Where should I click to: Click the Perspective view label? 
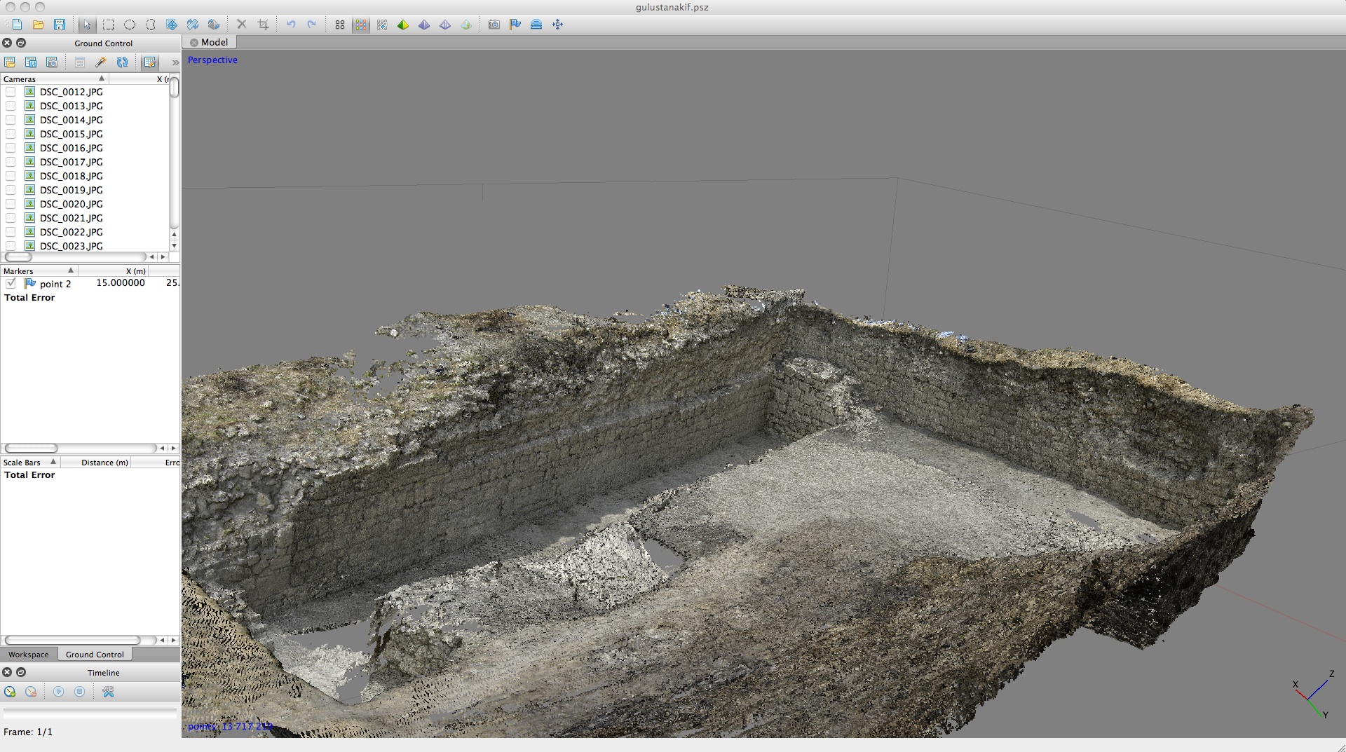[x=212, y=60]
